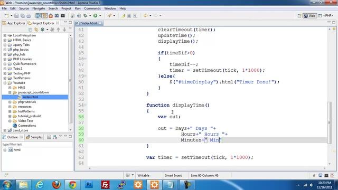Open the Back history dropdown arrow
Screen dimensions: 338x190
(x=150, y=16)
